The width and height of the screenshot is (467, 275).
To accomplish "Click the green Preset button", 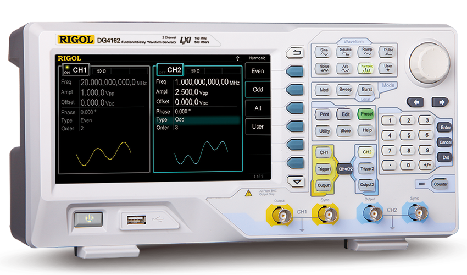I will 366,114.
